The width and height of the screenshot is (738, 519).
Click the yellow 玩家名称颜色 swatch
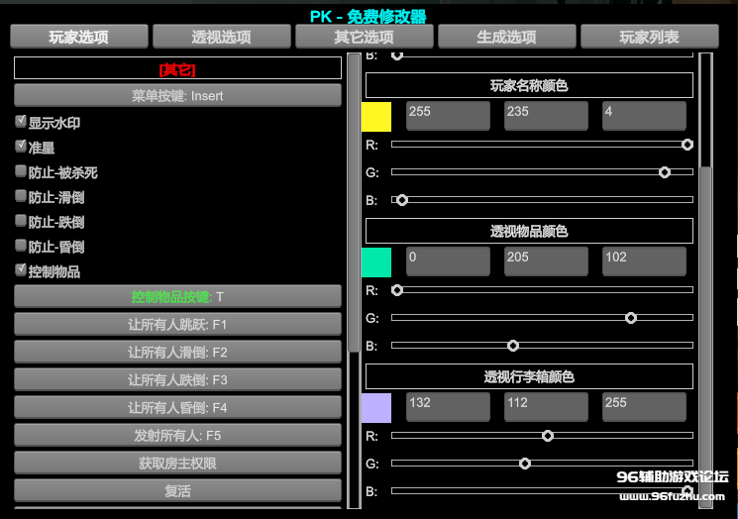[376, 117]
